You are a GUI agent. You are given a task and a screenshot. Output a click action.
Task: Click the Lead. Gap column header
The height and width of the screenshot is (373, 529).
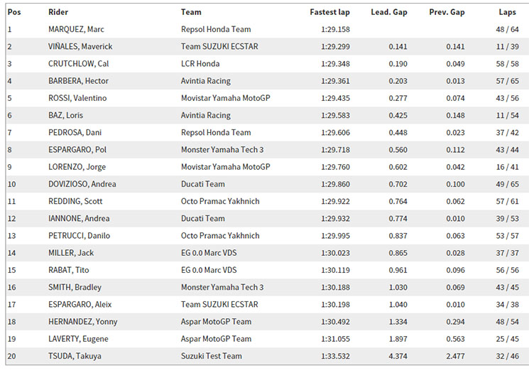point(389,12)
